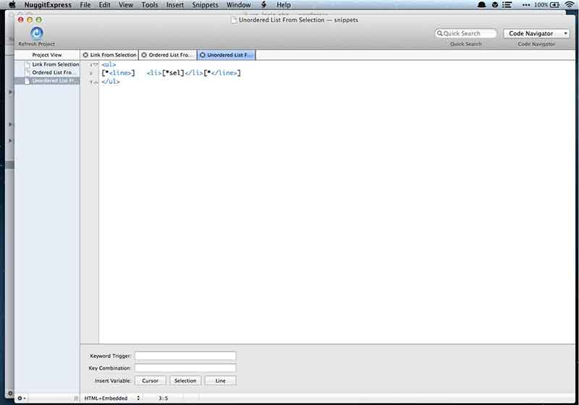Close the Ordered List Fro... tab
The width and height of the screenshot is (579, 405).
pos(144,55)
